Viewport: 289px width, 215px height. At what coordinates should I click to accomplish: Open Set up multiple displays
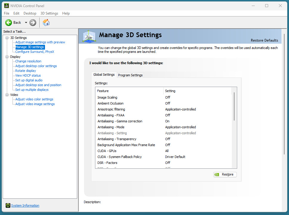click(x=32, y=90)
